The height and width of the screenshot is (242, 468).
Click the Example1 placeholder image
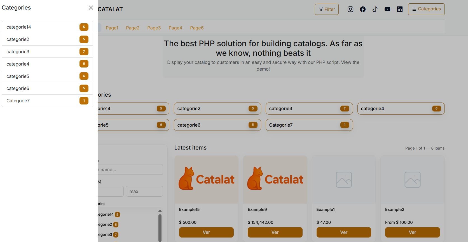[x=344, y=180]
